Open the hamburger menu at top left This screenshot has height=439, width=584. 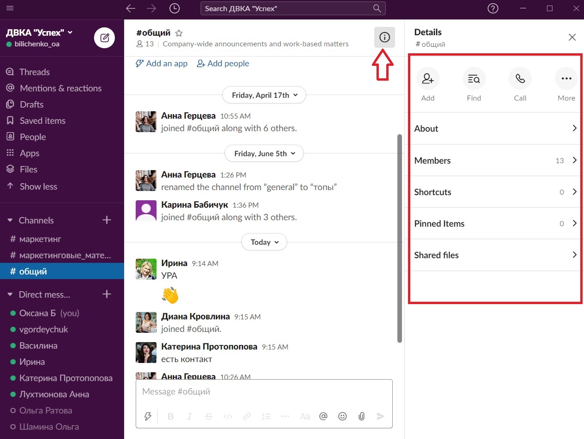(x=10, y=8)
